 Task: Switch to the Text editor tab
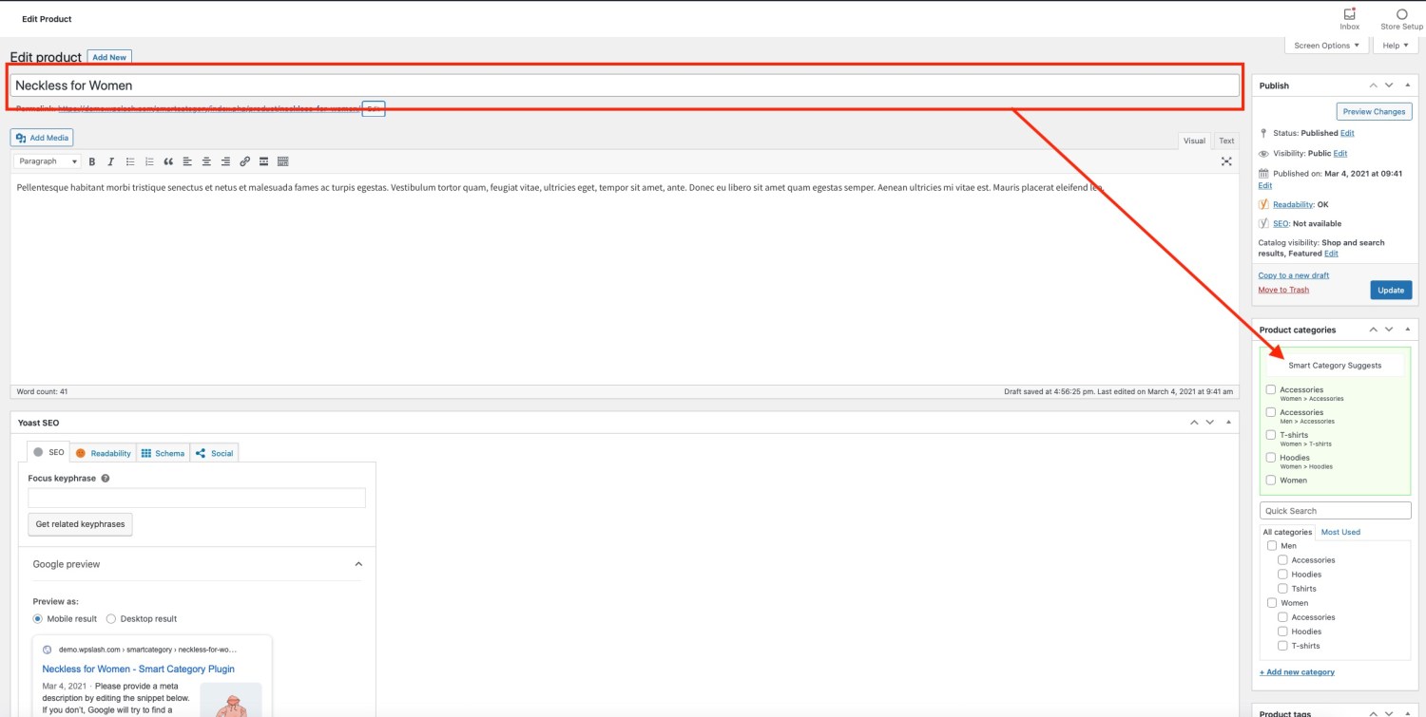1225,140
